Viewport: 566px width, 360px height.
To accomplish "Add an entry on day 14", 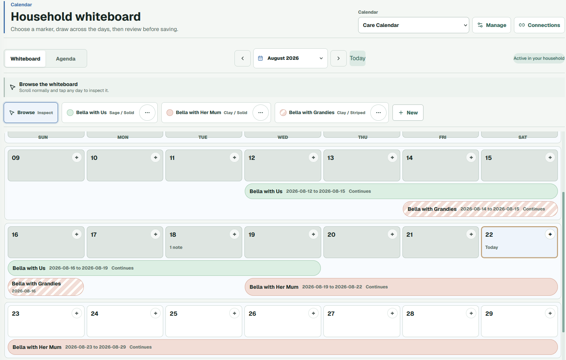I will (x=471, y=158).
